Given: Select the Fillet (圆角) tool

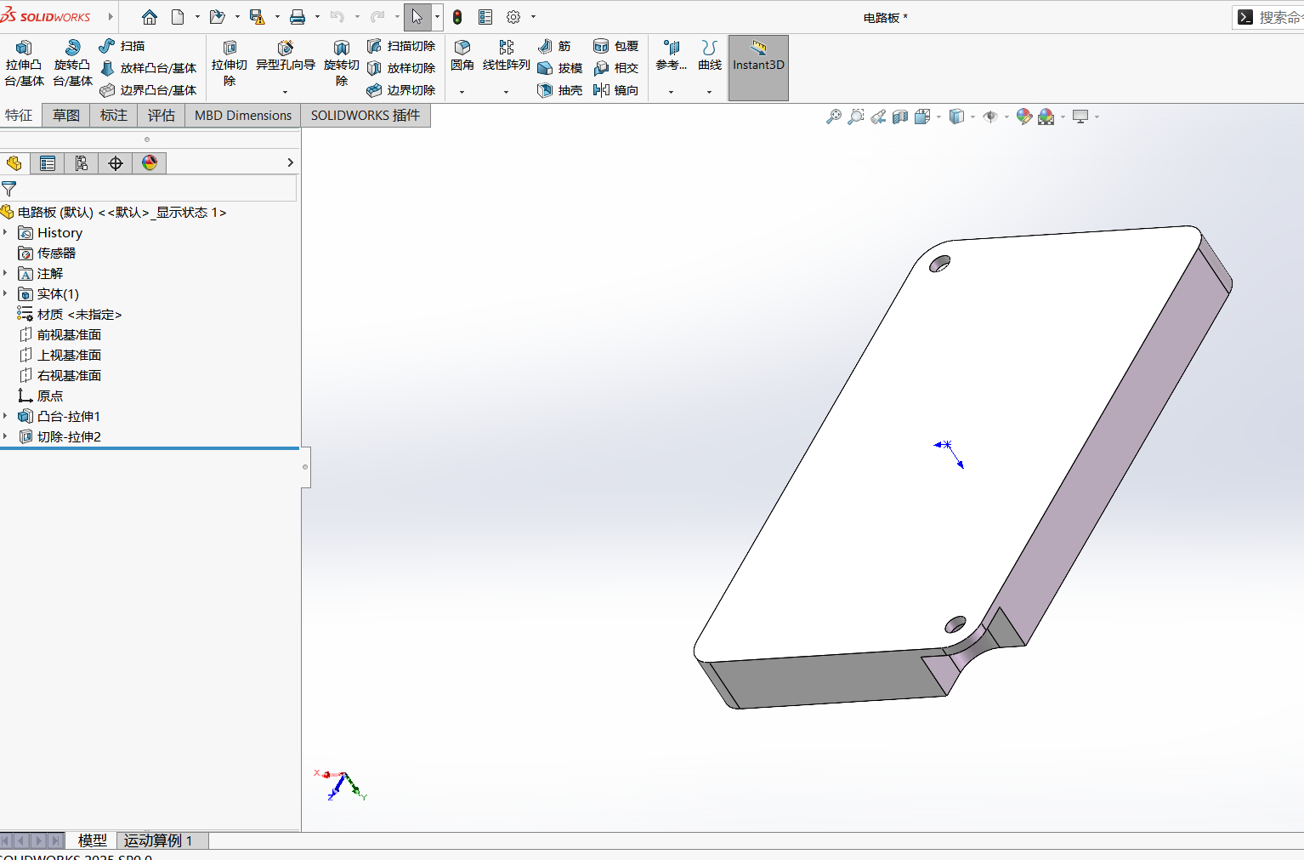Looking at the screenshot, I should pyautogui.click(x=462, y=56).
